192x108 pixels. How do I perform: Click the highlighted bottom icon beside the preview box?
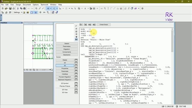click(x=76, y=39)
